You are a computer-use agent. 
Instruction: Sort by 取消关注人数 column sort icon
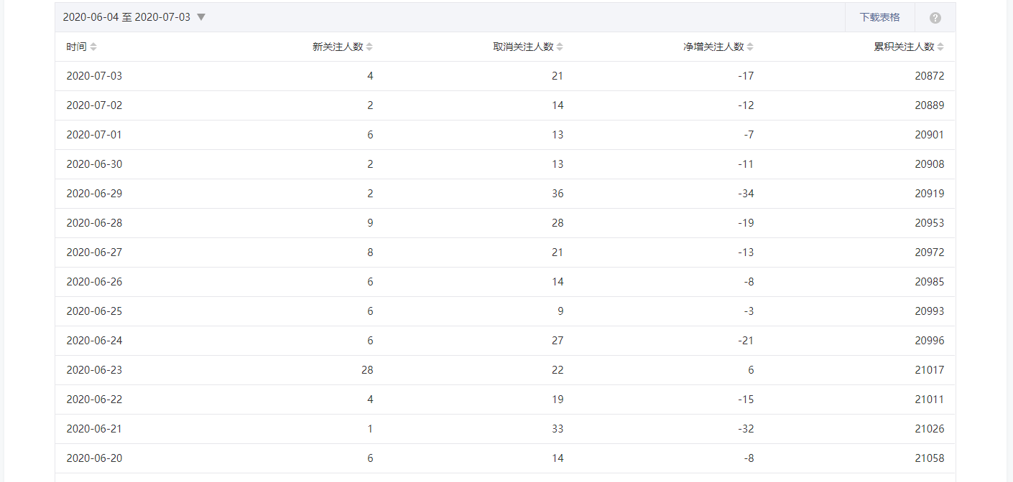[560, 47]
